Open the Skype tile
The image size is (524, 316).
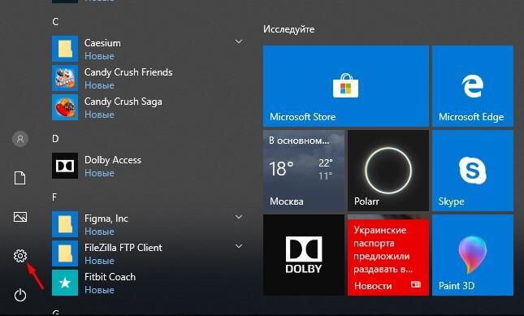coord(473,171)
